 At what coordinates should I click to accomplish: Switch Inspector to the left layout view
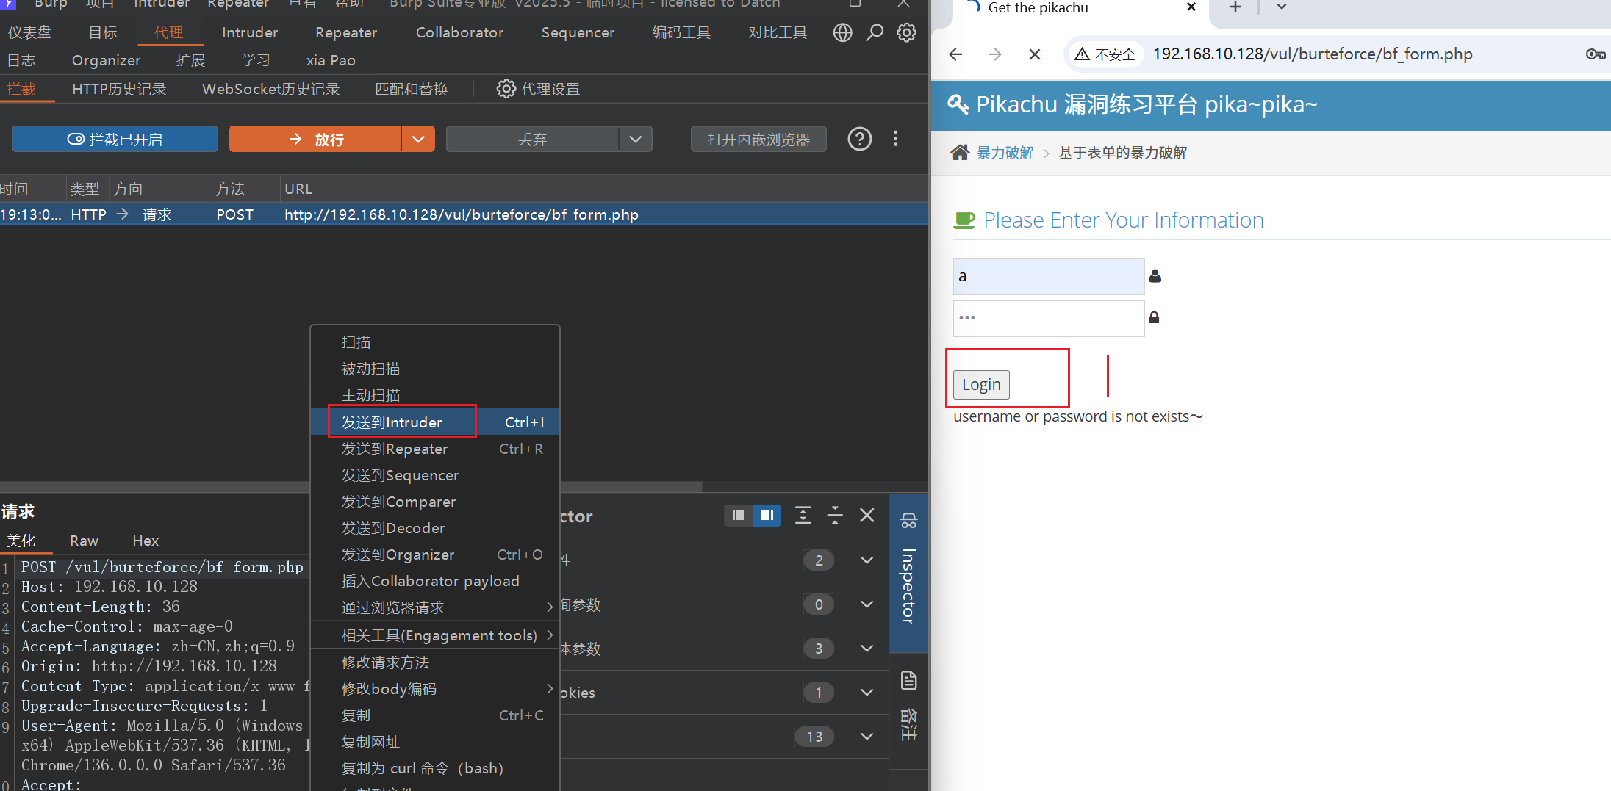coord(739,516)
